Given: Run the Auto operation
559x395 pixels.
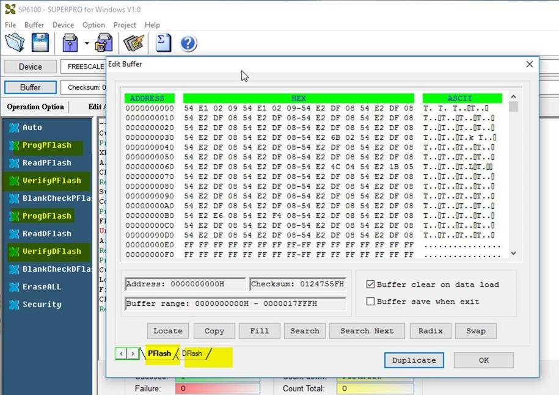Looking at the screenshot, I should 32,128.
